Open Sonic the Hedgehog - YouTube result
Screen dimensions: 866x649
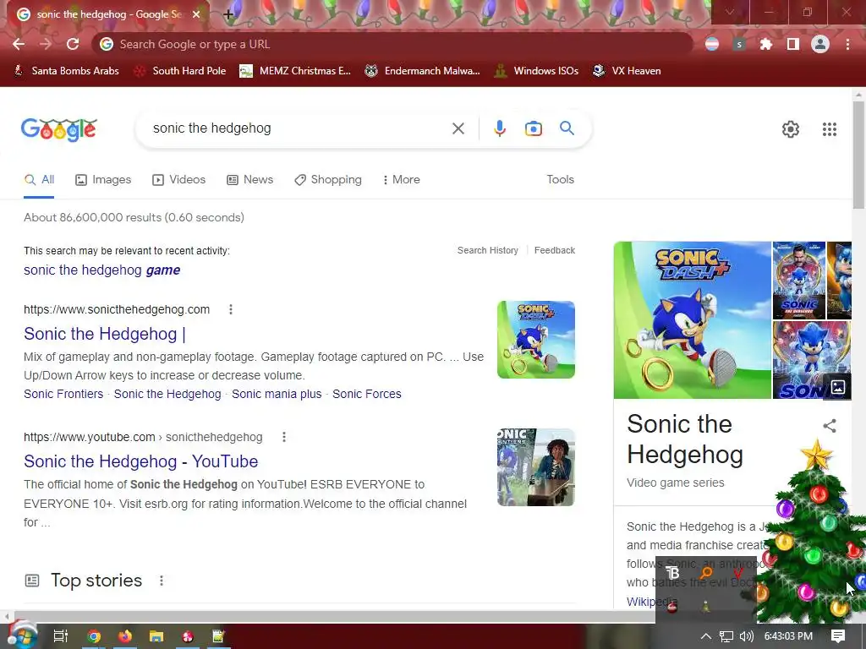click(x=141, y=461)
